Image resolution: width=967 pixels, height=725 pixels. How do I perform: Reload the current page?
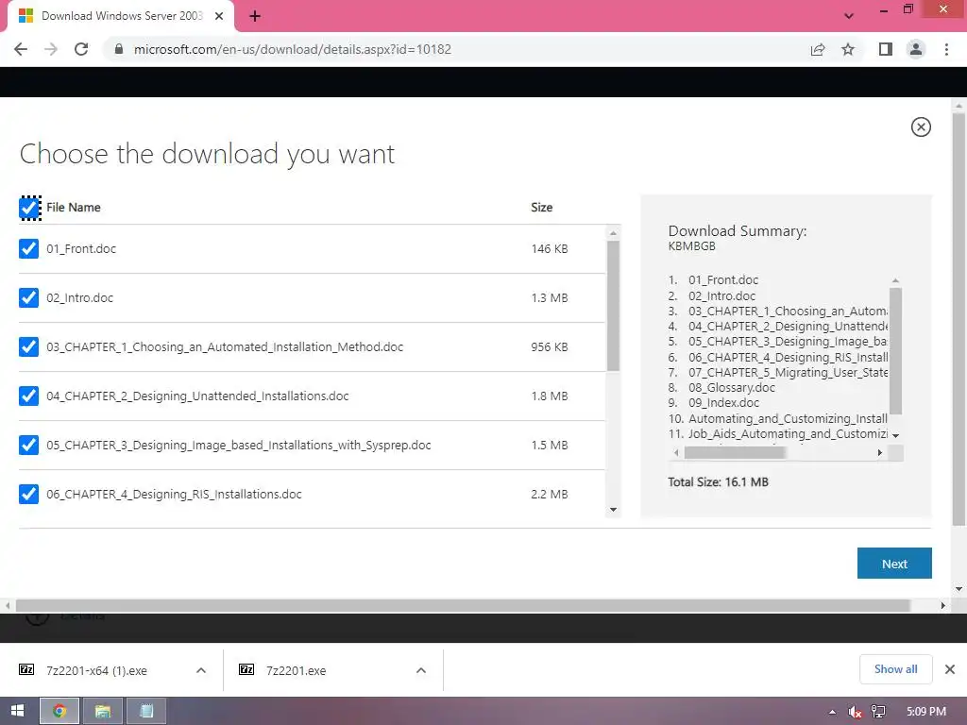pyautogui.click(x=81, y=49)
